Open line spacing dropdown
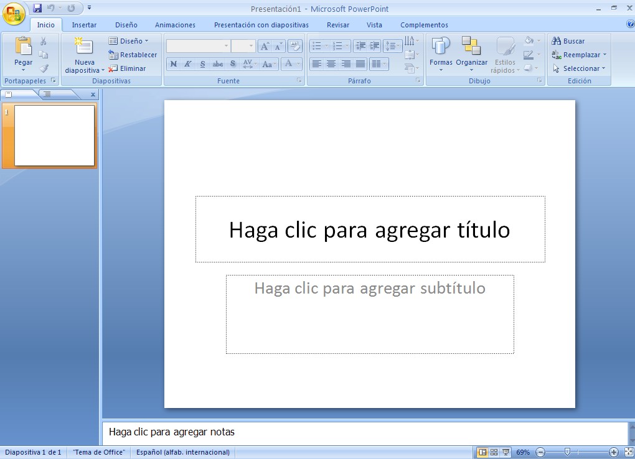 coord(392,46)
